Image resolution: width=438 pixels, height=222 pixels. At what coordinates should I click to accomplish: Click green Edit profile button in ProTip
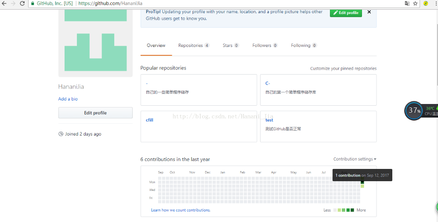click(346, 13)
